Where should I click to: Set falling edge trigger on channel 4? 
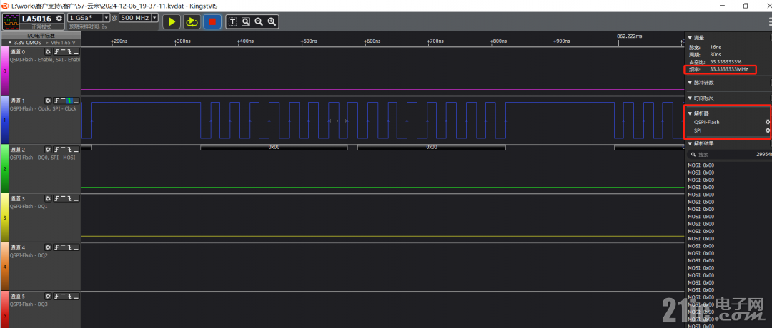click(69, 247)
